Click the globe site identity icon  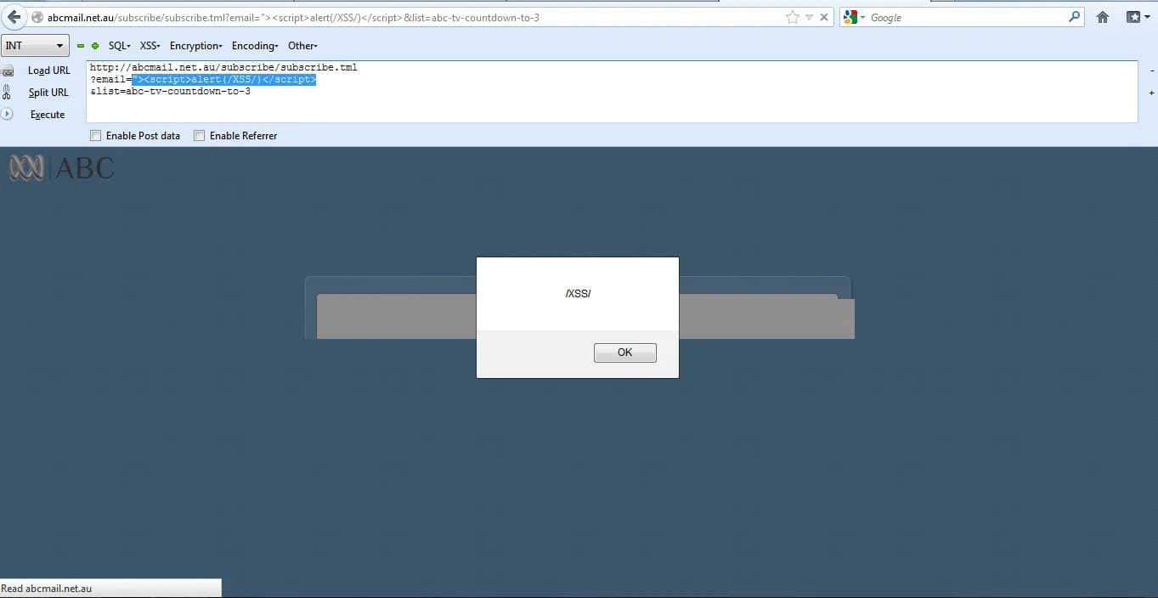click(37, 18)
